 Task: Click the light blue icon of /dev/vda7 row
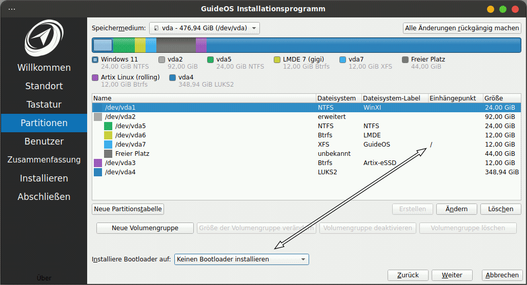point(108,145)
